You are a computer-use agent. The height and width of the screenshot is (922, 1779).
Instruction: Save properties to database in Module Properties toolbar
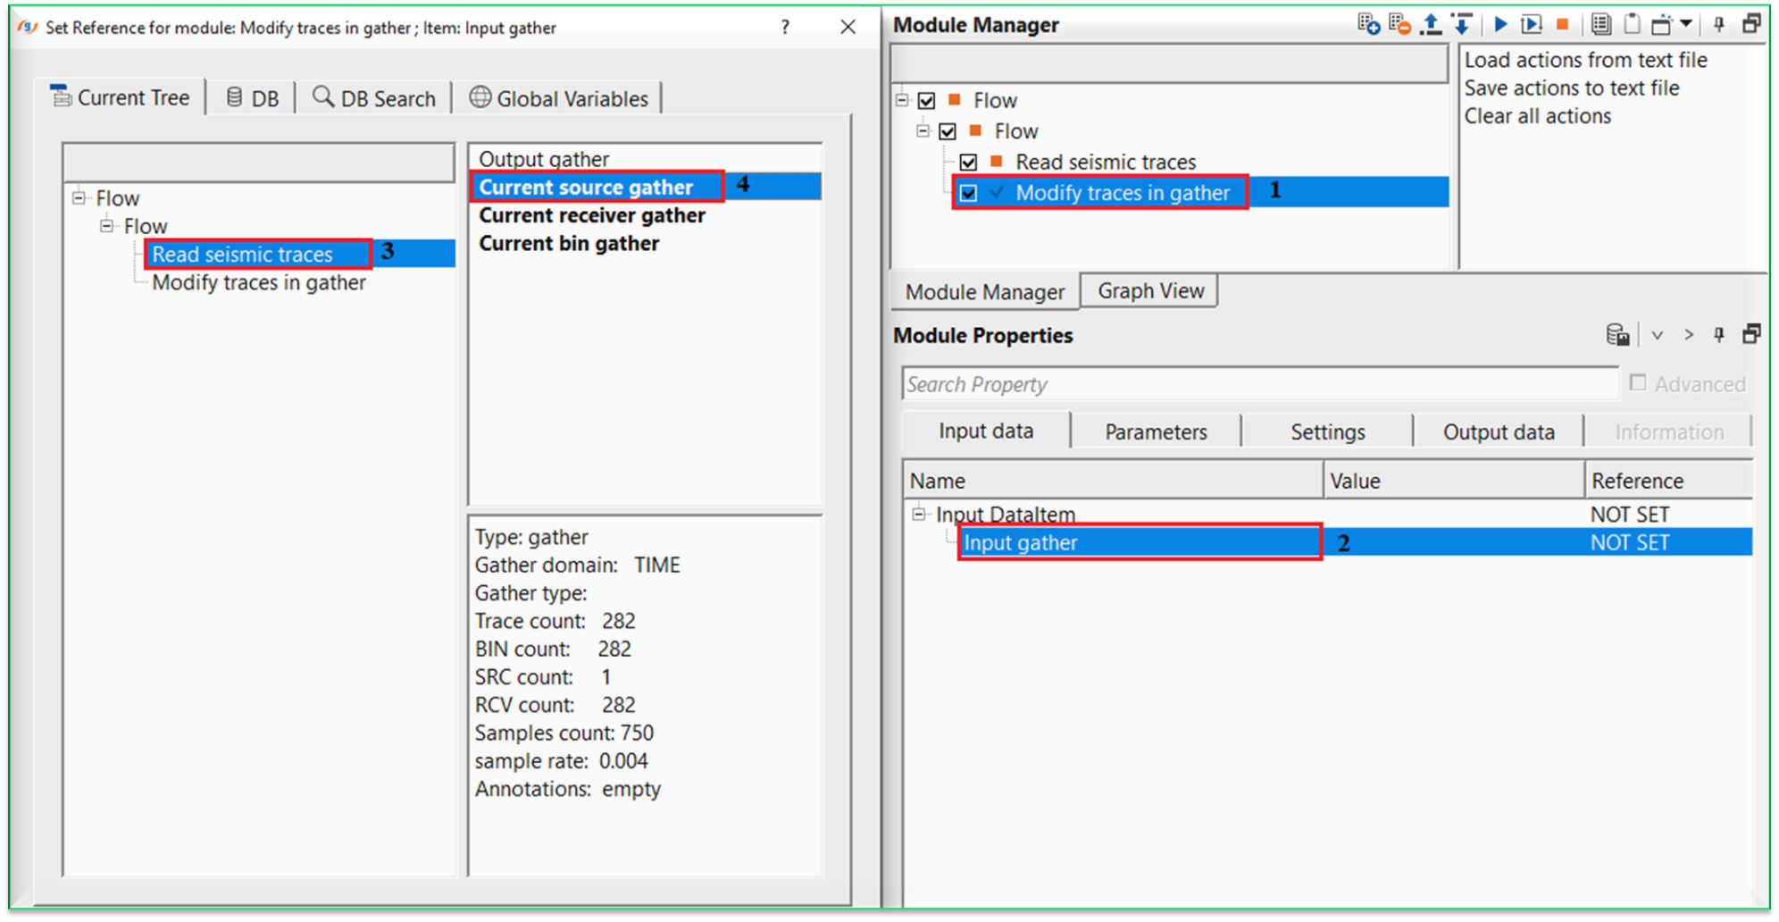click(1617, 334)
